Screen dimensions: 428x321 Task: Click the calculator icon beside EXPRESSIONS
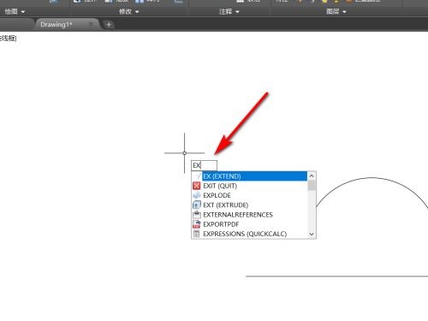click(x=197, y=234)
